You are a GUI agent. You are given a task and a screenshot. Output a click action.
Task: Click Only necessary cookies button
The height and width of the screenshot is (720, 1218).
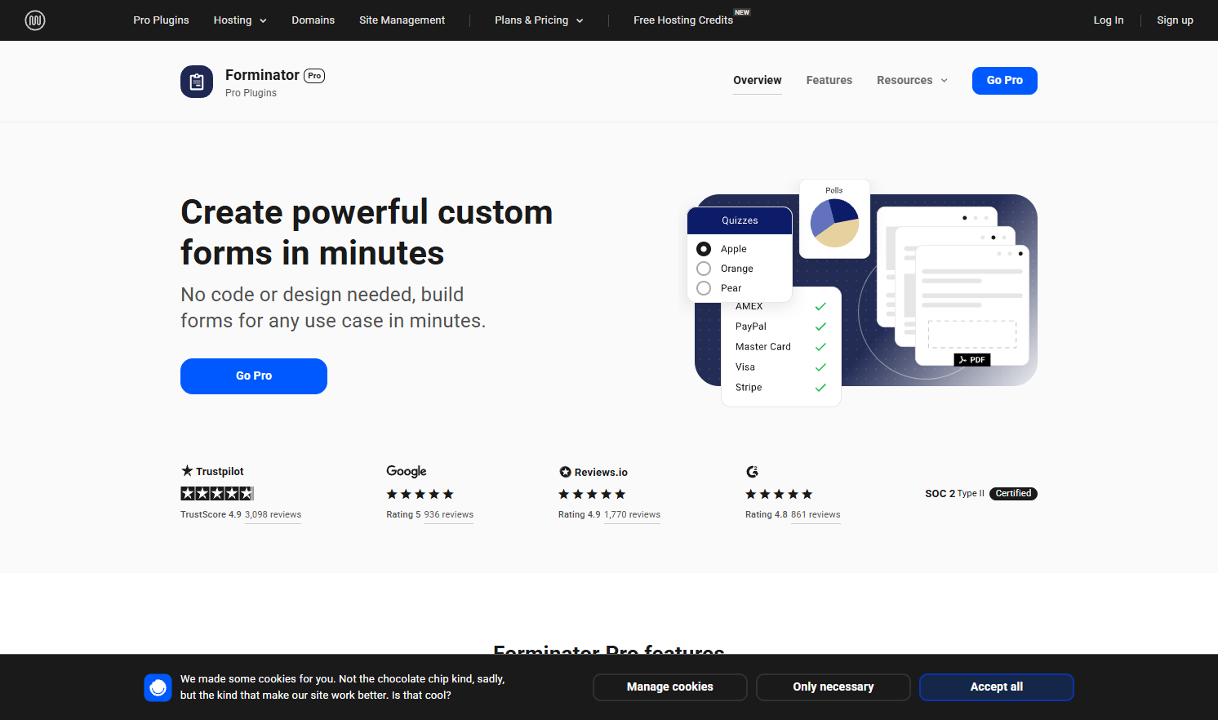point(833,687)
